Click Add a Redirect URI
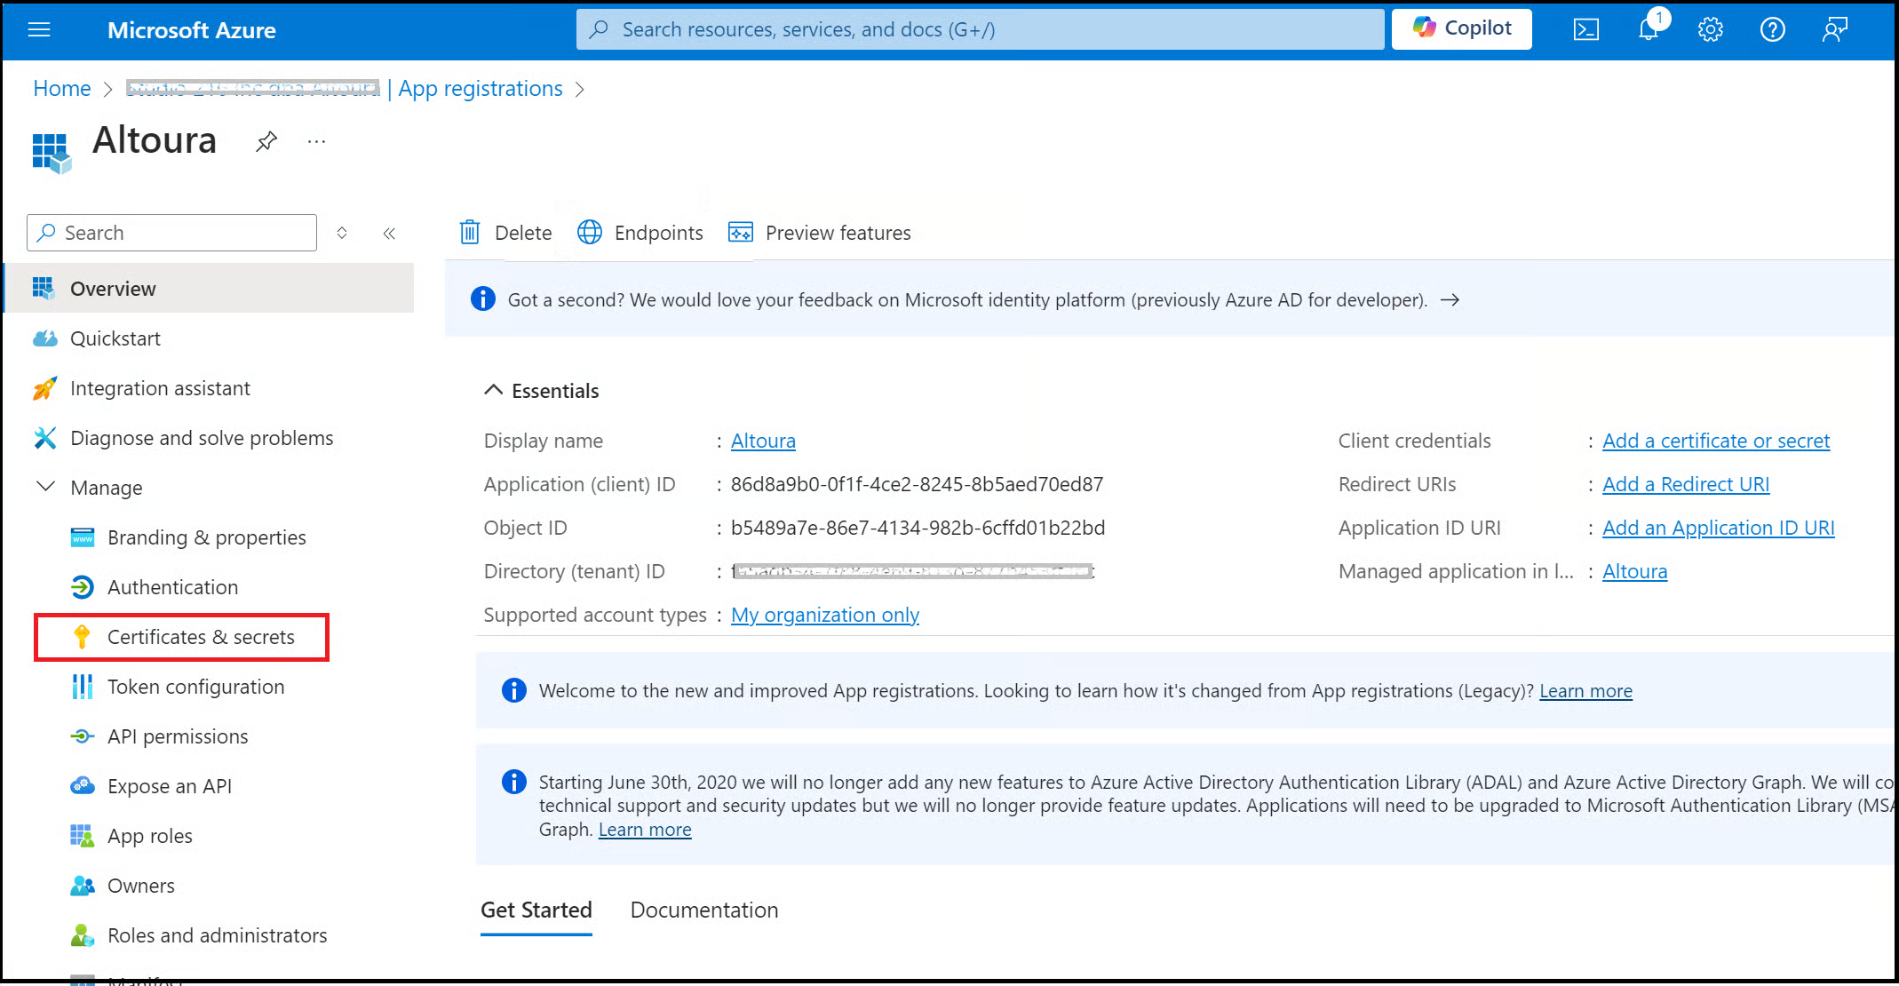Screen dimensions: 1899x986 [x=1686, y=484]
